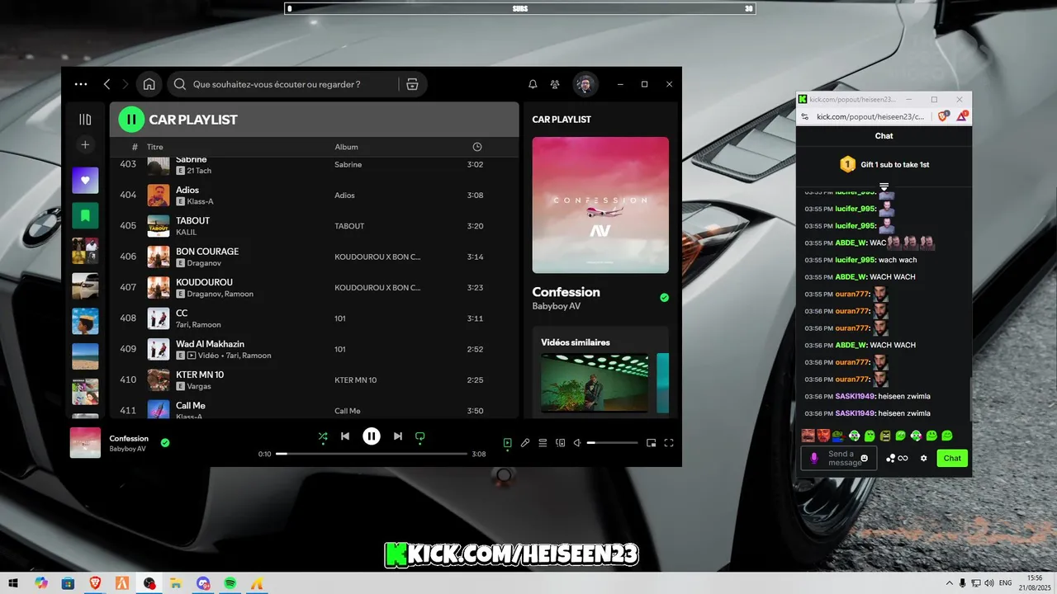The image size is (1057, 594).
Task: Expand Your Library sidebar icon
Action: pyautogui.click(x=85, y=120)
